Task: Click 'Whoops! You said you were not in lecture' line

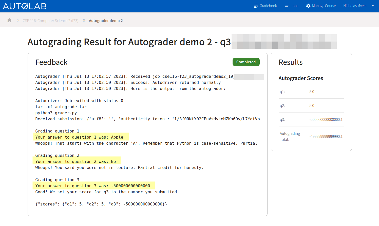Action: (119, 167)
